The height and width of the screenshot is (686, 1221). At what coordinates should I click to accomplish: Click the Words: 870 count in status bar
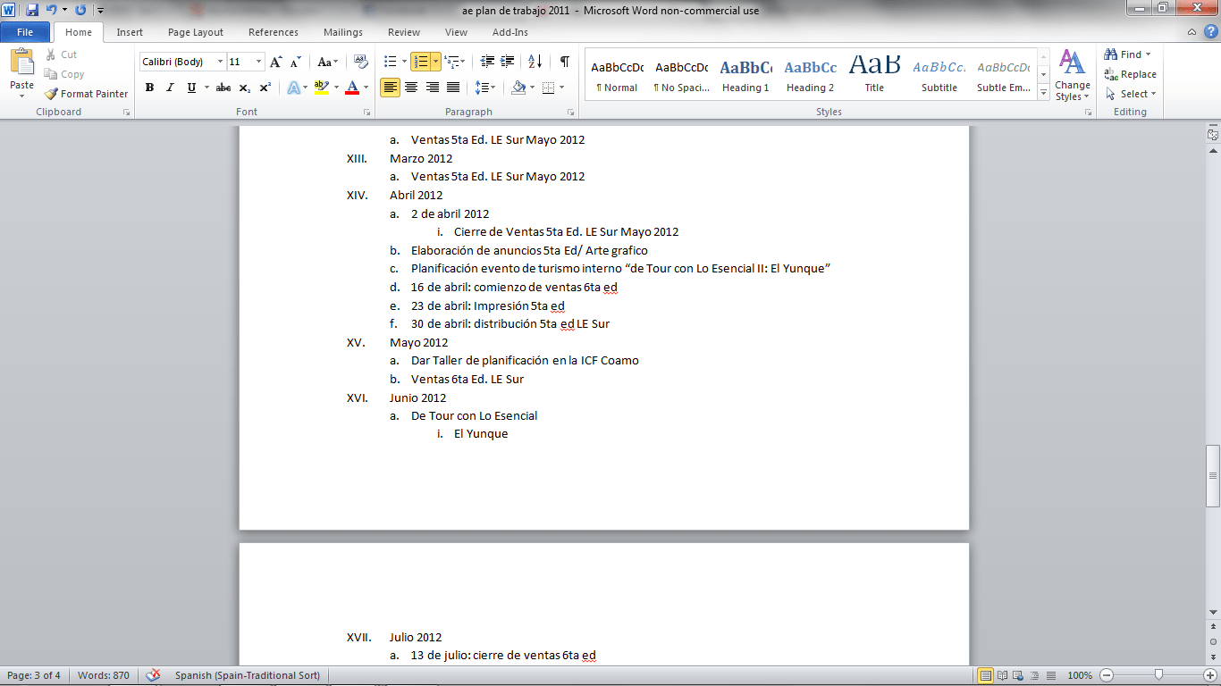pos(104,675)
